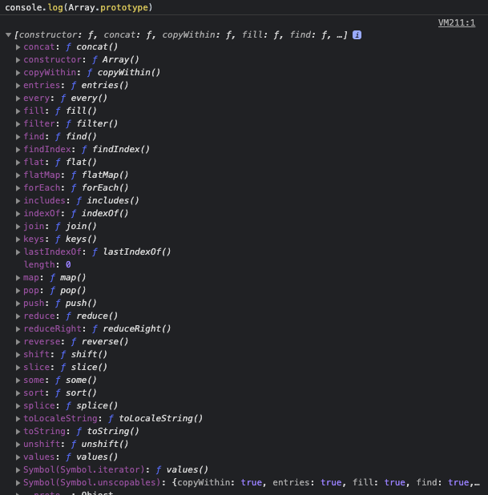
Task: Click the 'f toString()' function value
Action: click(x=107, y=432)
